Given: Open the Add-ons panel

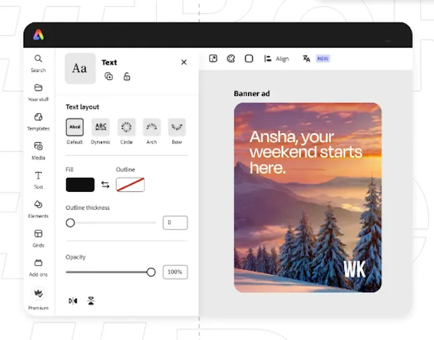Looking at the screenshot, I should [38, 263].
